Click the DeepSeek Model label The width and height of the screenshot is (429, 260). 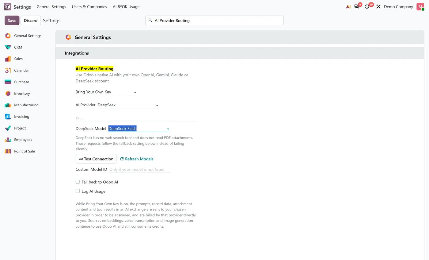(91, 129)
